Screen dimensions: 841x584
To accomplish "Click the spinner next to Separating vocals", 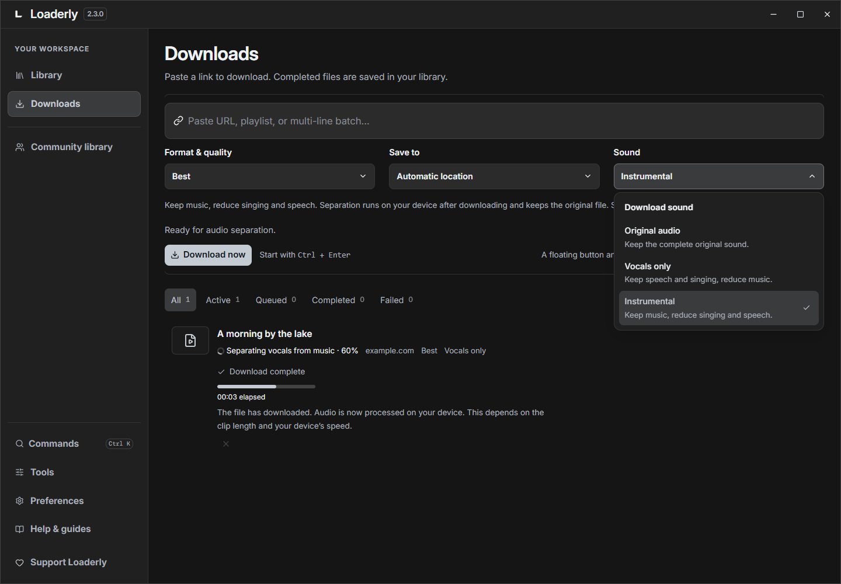I will click(x=221, y=351).
